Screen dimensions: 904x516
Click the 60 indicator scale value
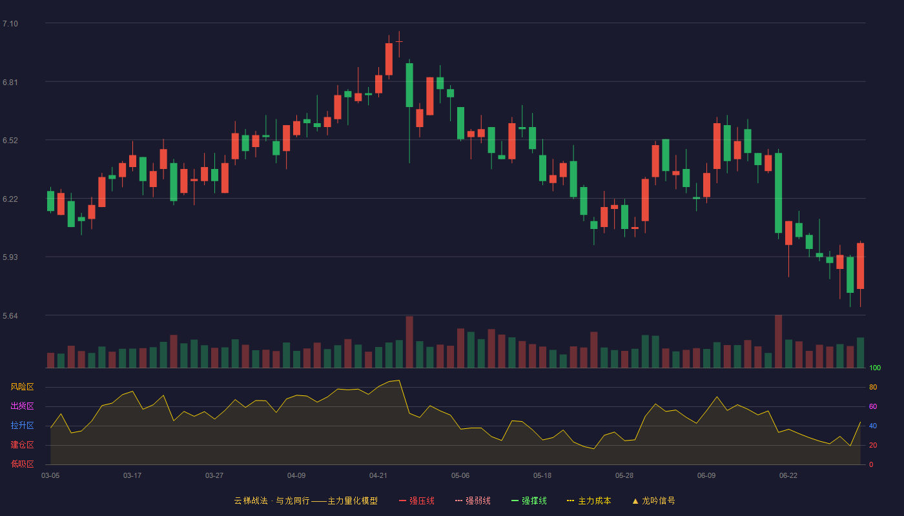click(873, 406)
